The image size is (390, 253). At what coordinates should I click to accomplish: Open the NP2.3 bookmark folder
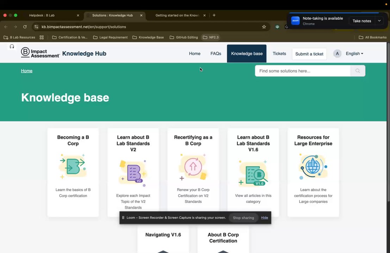tap(211, 38)
